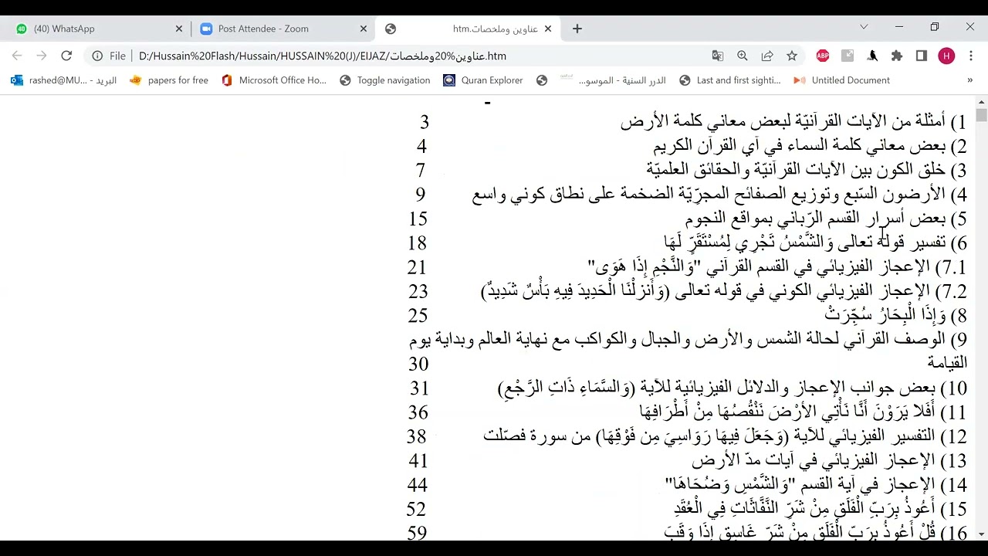988x556 pixels.
Task: Reload the current page
Action: pos(66,56)
